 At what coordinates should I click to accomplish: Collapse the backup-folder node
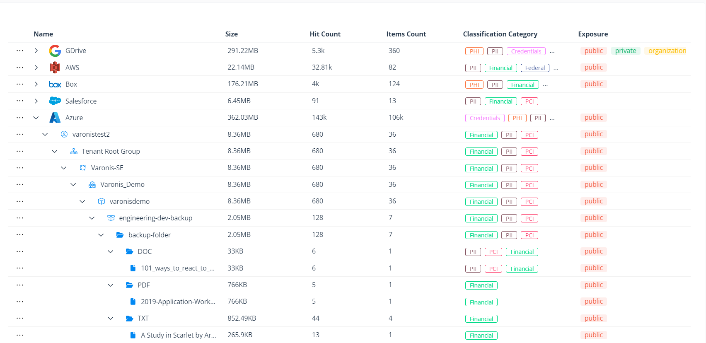click(x=101, y=235)
